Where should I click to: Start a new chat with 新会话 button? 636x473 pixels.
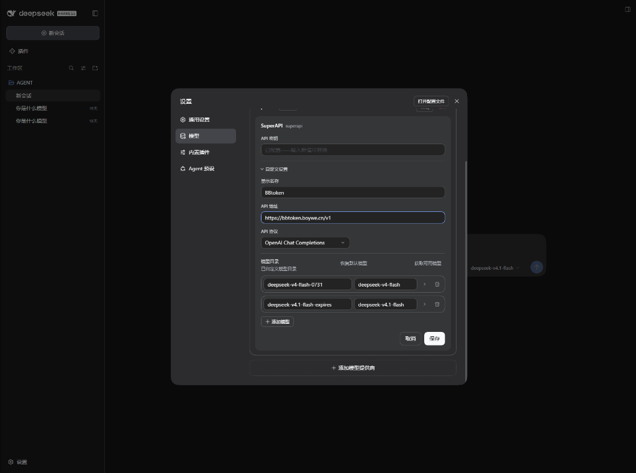(53, 33)
